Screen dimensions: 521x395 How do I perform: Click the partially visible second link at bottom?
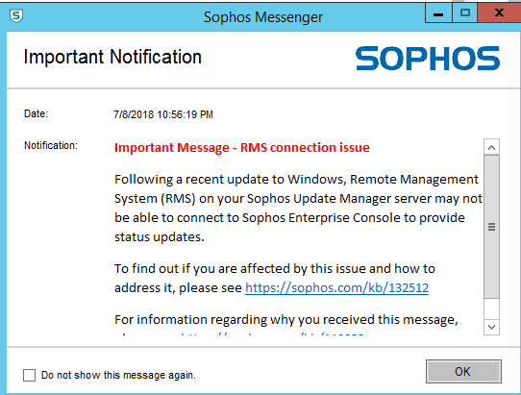click(x=272, y=333)
